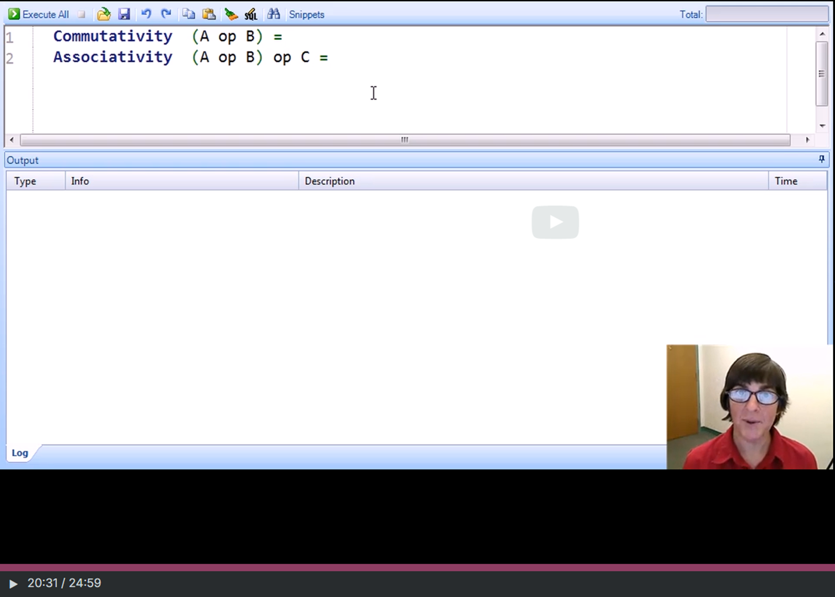Redo the last edit

tap(166, 14)
